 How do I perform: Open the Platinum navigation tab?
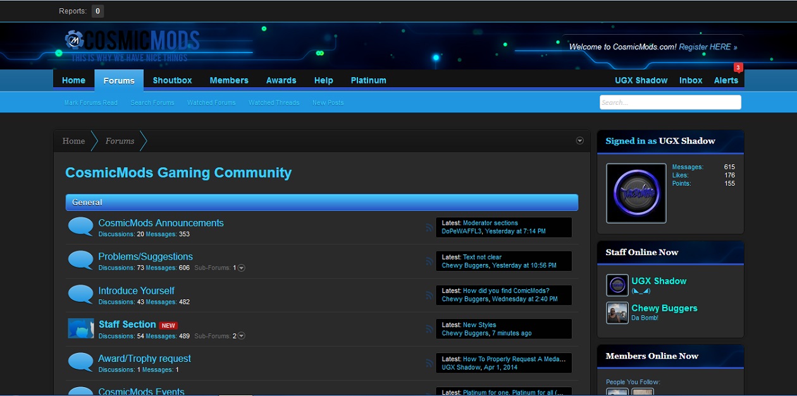point(368,80)
